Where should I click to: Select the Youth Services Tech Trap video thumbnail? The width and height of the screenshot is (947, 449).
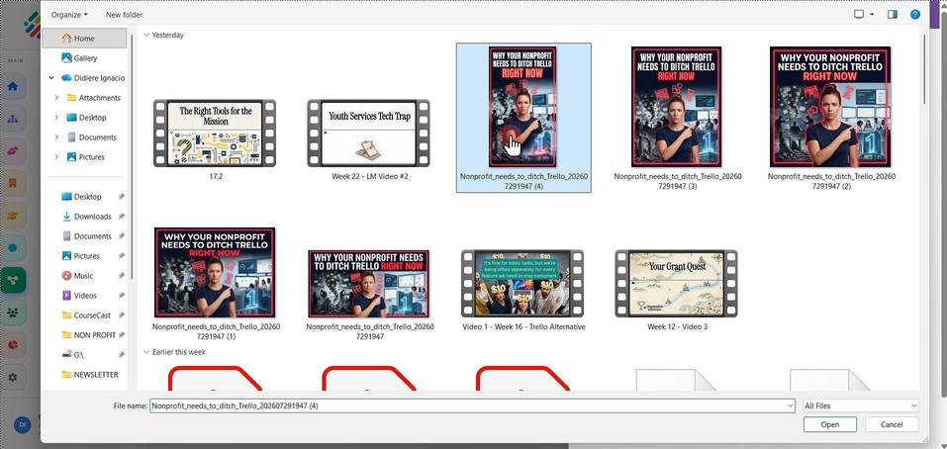(x=368, y=134)
